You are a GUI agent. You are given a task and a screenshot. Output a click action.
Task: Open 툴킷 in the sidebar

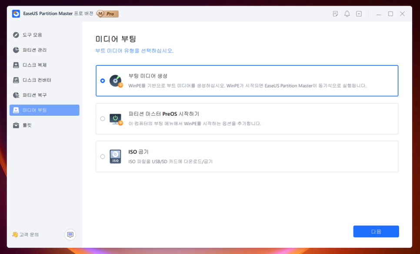pos(44,125)
